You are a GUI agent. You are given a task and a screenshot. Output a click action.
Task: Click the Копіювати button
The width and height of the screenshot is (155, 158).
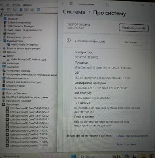click(x=131, y=42)
